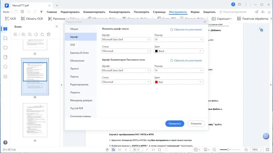This screenshot has width=273, height=153.
Task: Open the Шрифт dropdown under Изменить шрифт текста
Action: tap(126, 39)
